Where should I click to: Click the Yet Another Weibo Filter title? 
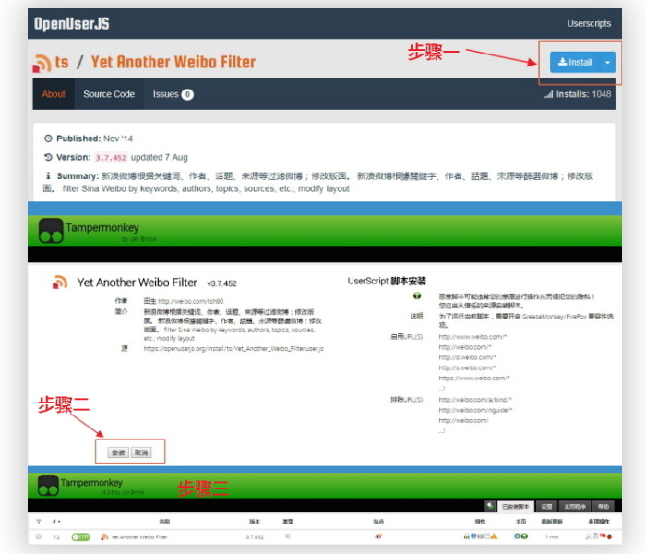(x=173, y=62)
